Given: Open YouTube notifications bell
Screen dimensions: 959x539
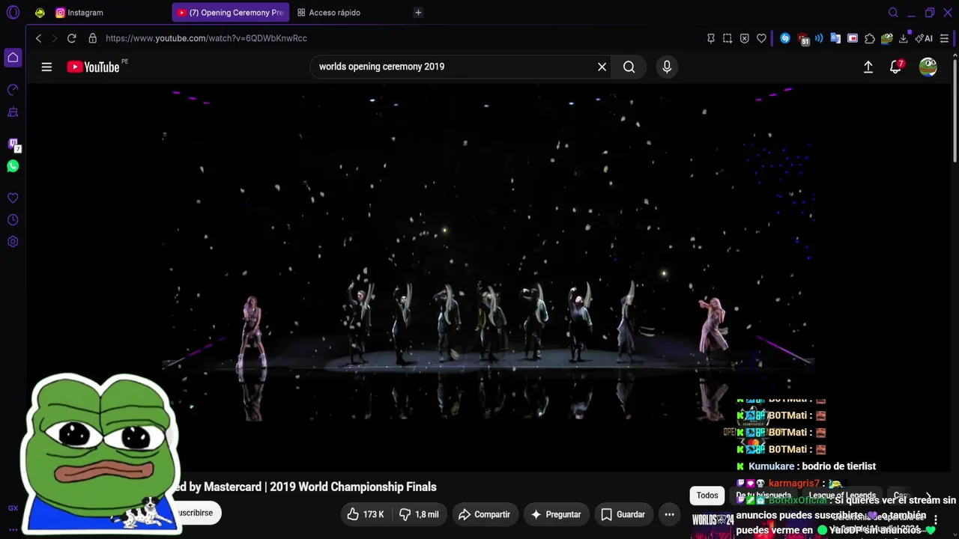Looking at the screenshot, I should click(x=896, y=67).
